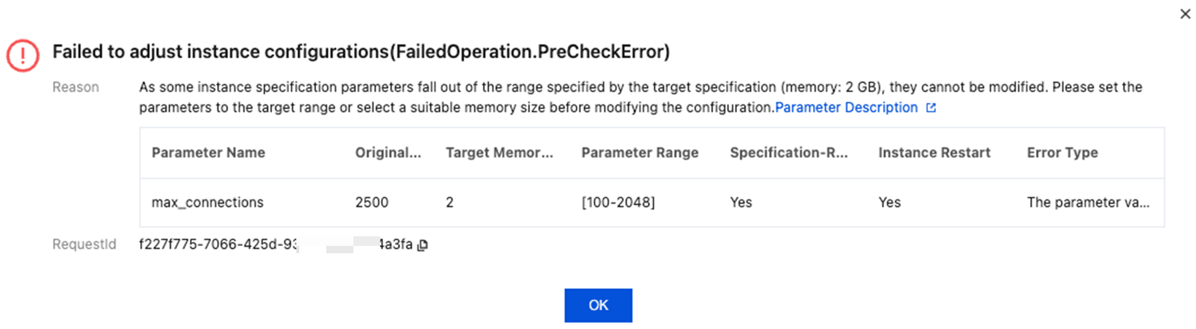The image size is (1196, 329).
Task: Copy the RequestId using the copy icon
Action: coord(422,245)
